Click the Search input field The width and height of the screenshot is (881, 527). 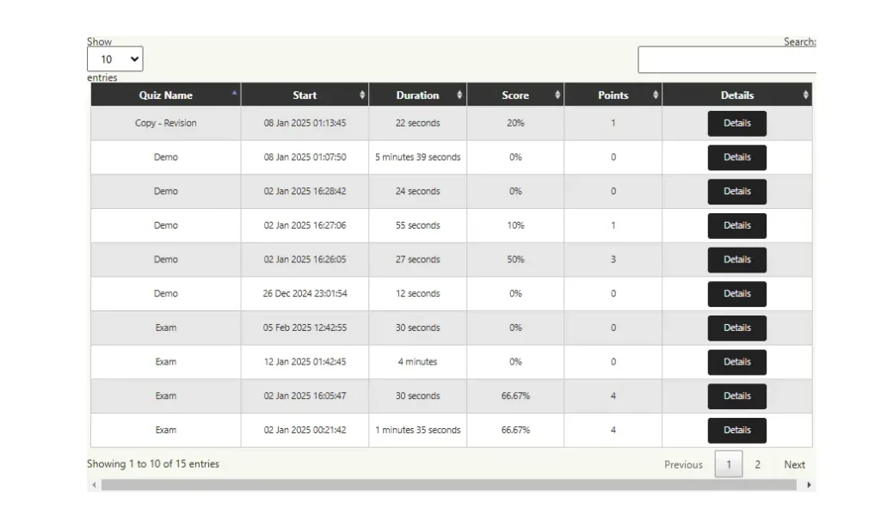pos(727,60)
